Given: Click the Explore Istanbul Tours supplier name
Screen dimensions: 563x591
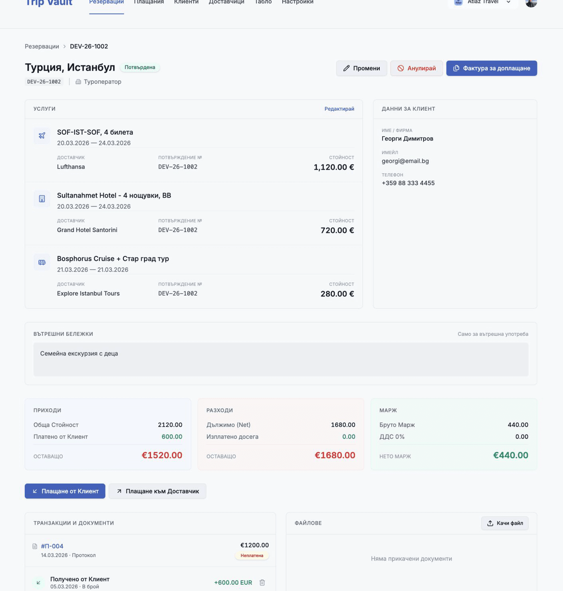Looking at the screenshot, I should [88, 294].
